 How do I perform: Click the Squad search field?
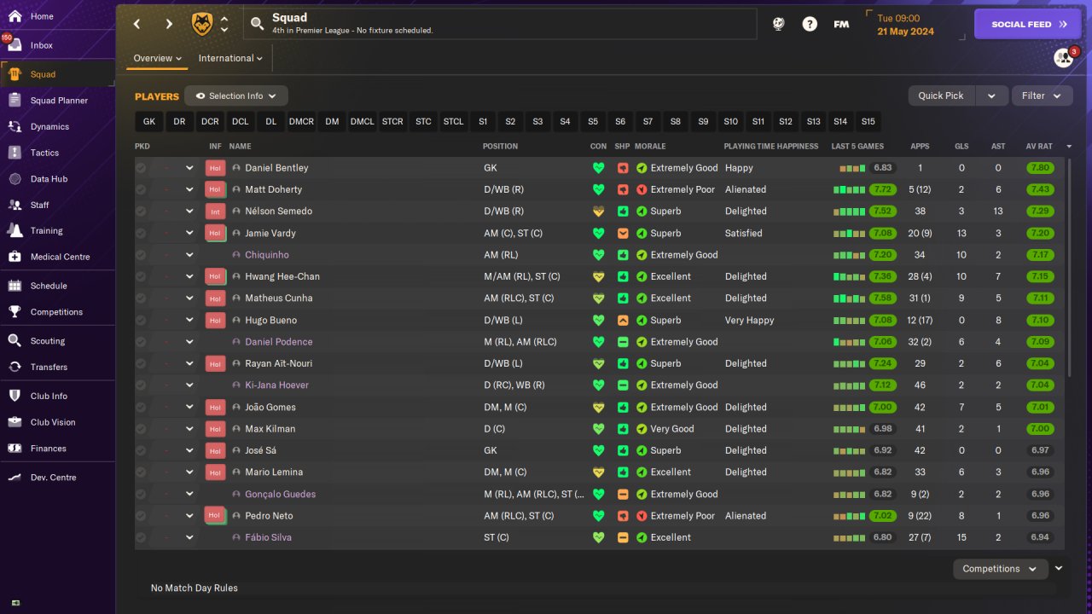coord(501,24)
